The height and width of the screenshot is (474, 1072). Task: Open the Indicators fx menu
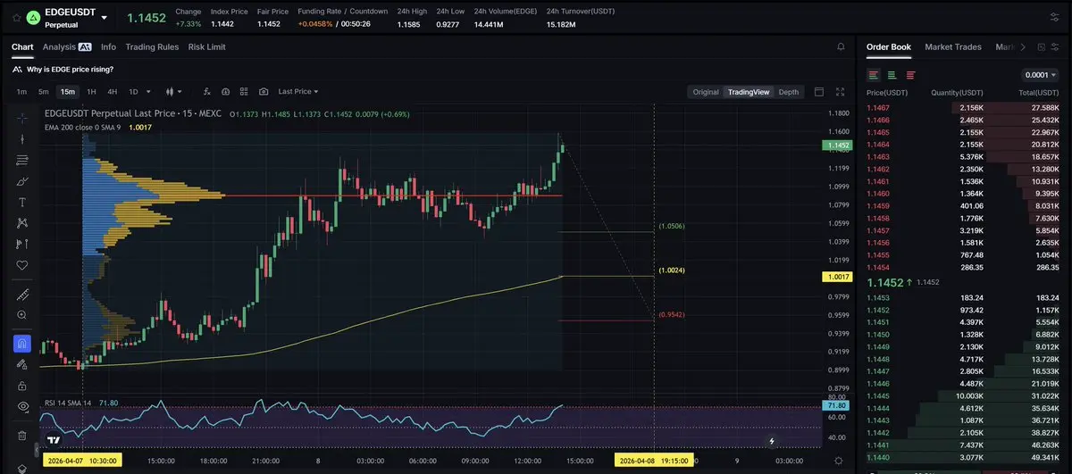coord(206,91)
